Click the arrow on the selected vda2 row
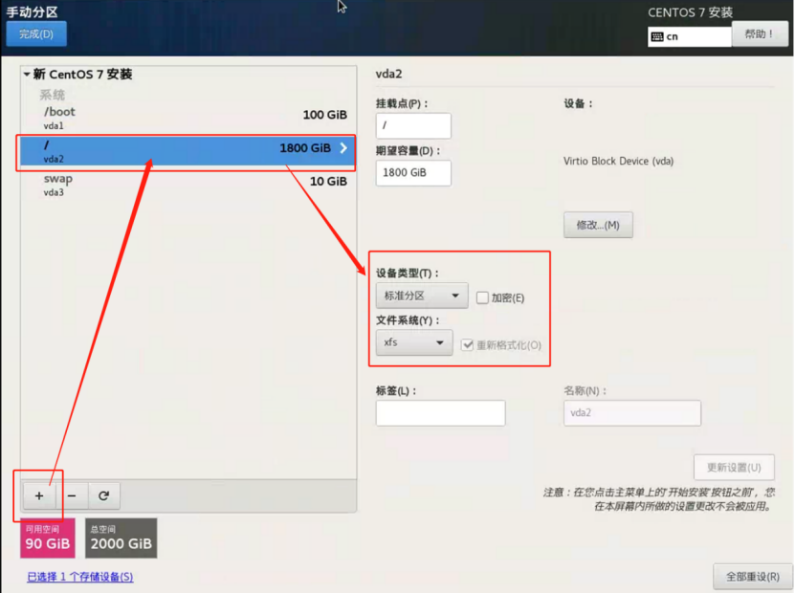795x593 pixels. 343,148
